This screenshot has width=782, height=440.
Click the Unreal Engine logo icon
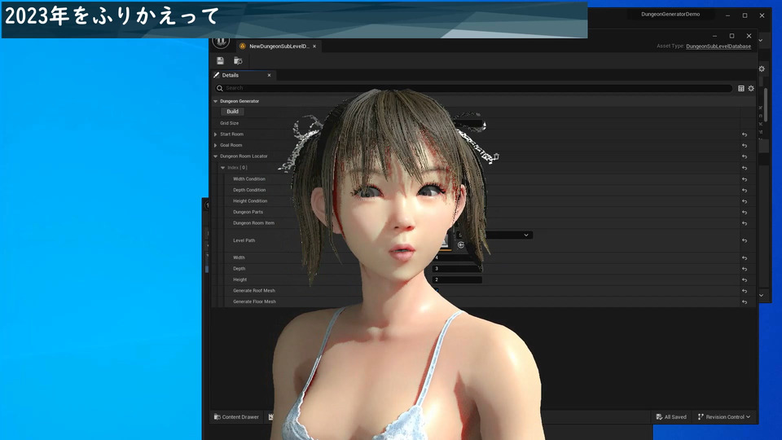221,42
